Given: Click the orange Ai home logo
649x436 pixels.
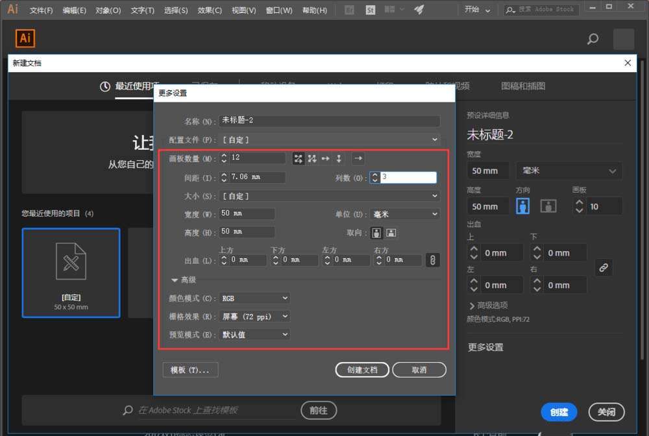Looking at the screenshot, I should click(x=25, y=38).
